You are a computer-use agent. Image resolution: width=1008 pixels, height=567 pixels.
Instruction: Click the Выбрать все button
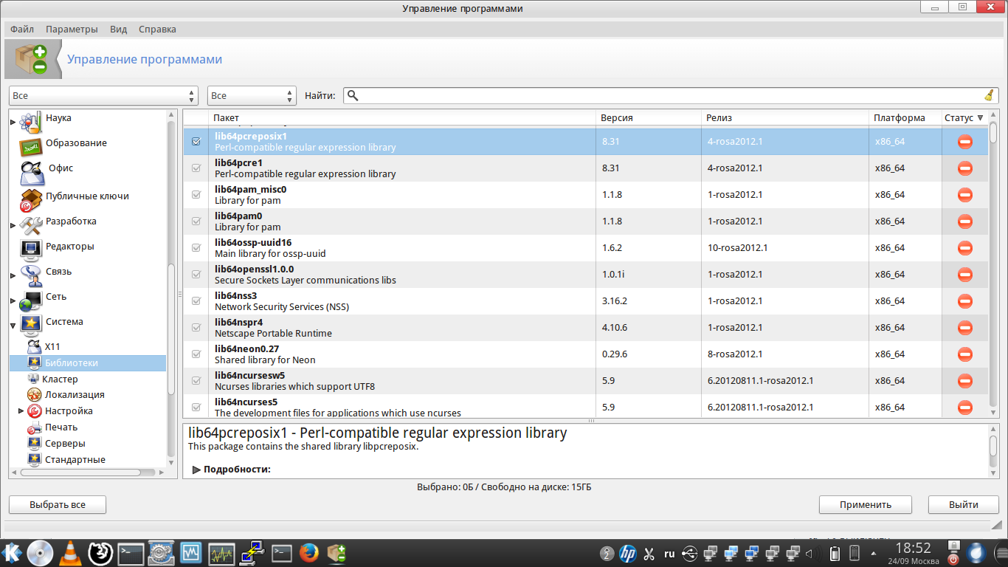tap(58, 505)
